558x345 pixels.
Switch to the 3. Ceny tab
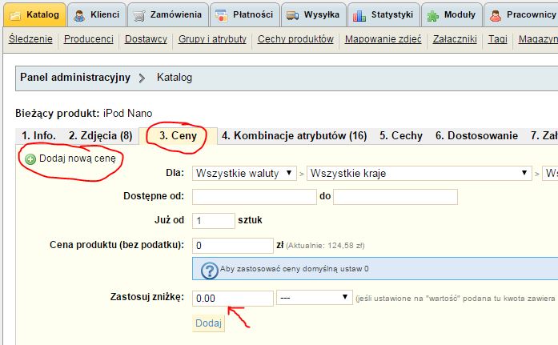[x=178, y=135]
